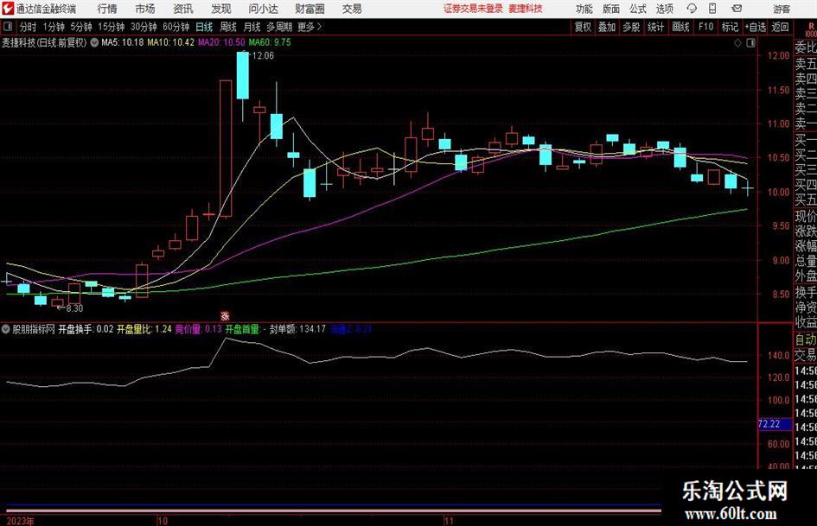Click the 画线 drawing tool button
817x526 pixels.
(x=680, y=27)
